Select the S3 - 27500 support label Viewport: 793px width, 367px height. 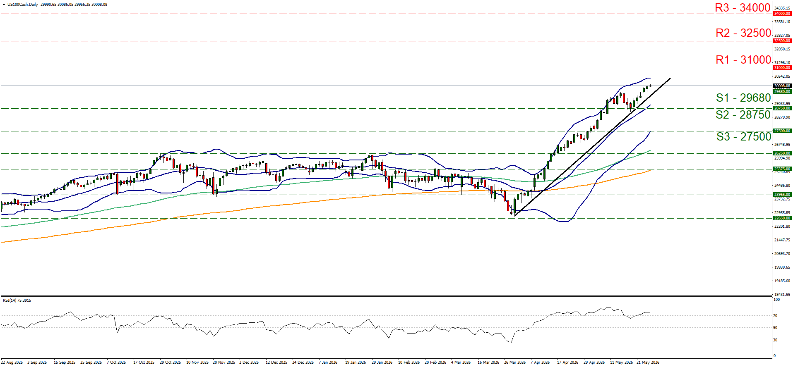pyautogui.click(x=744, y=137)
